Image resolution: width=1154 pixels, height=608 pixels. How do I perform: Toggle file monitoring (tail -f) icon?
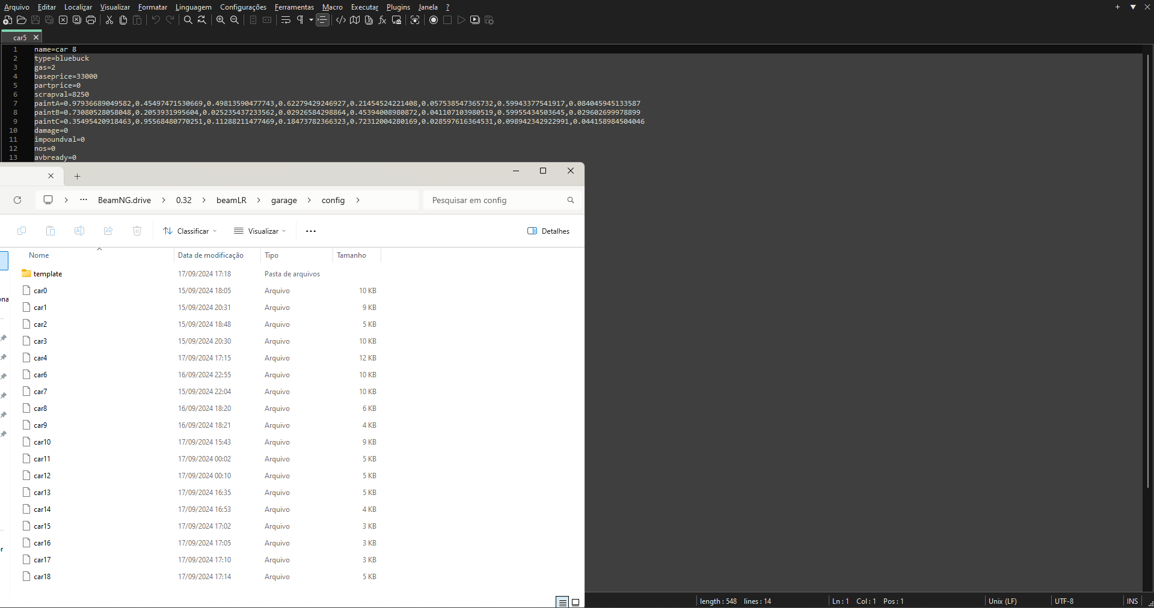coord(415,20)
